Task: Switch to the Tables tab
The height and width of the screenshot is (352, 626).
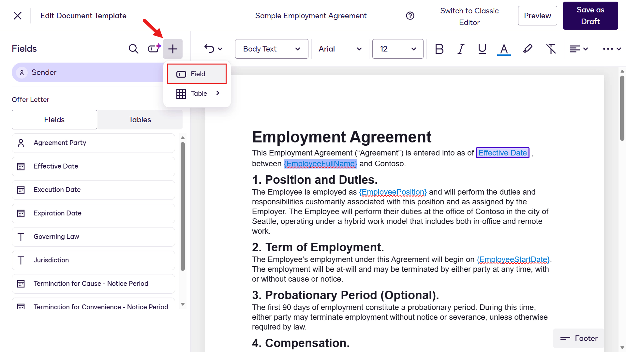Action: point(140,120)
